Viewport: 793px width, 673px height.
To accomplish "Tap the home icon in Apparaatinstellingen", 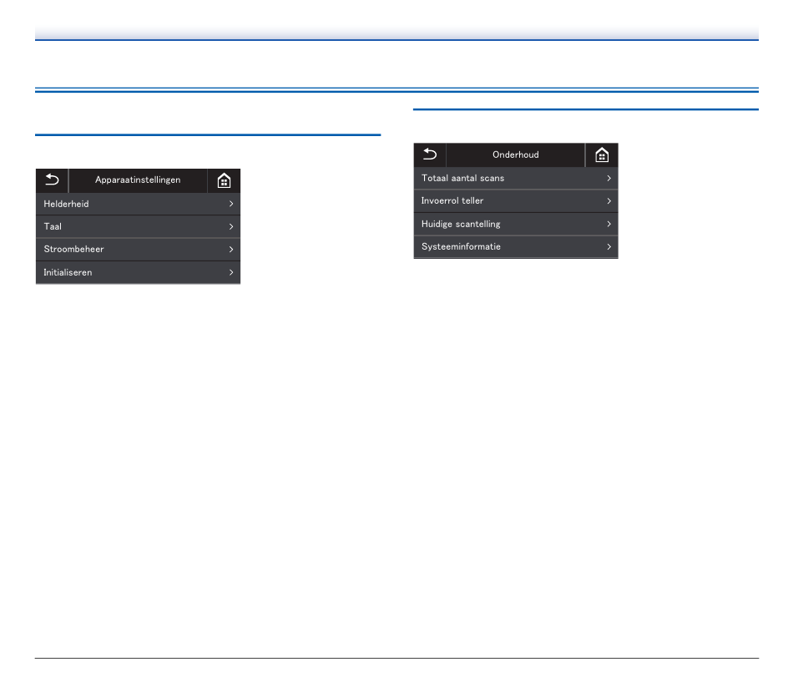I will (224, 180).
